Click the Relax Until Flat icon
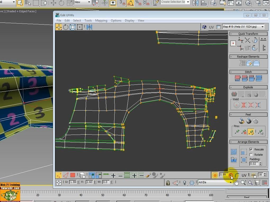This screenshot has width=270, height=202. click(x=249, y=63)
